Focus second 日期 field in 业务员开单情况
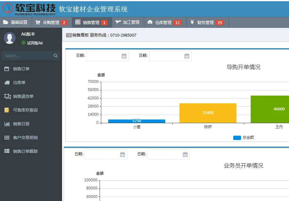 click(169, 154)
